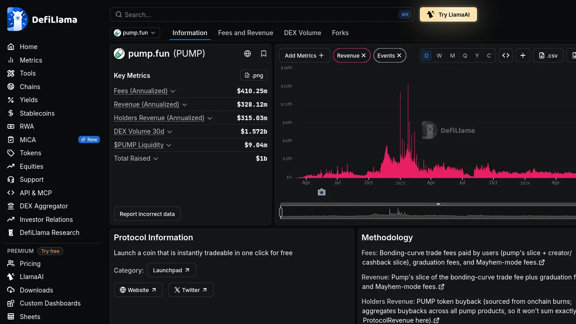Click the Search input field

pos(262,14)
